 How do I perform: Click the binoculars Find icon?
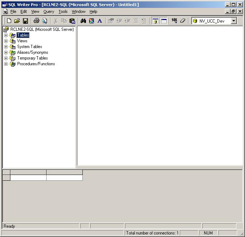coord(83,21)
